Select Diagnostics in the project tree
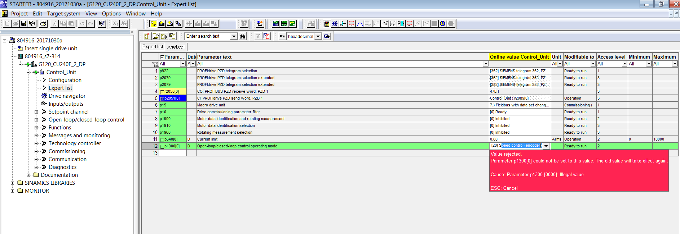This screenshot has height=234, width=680. tap(62, 167)
